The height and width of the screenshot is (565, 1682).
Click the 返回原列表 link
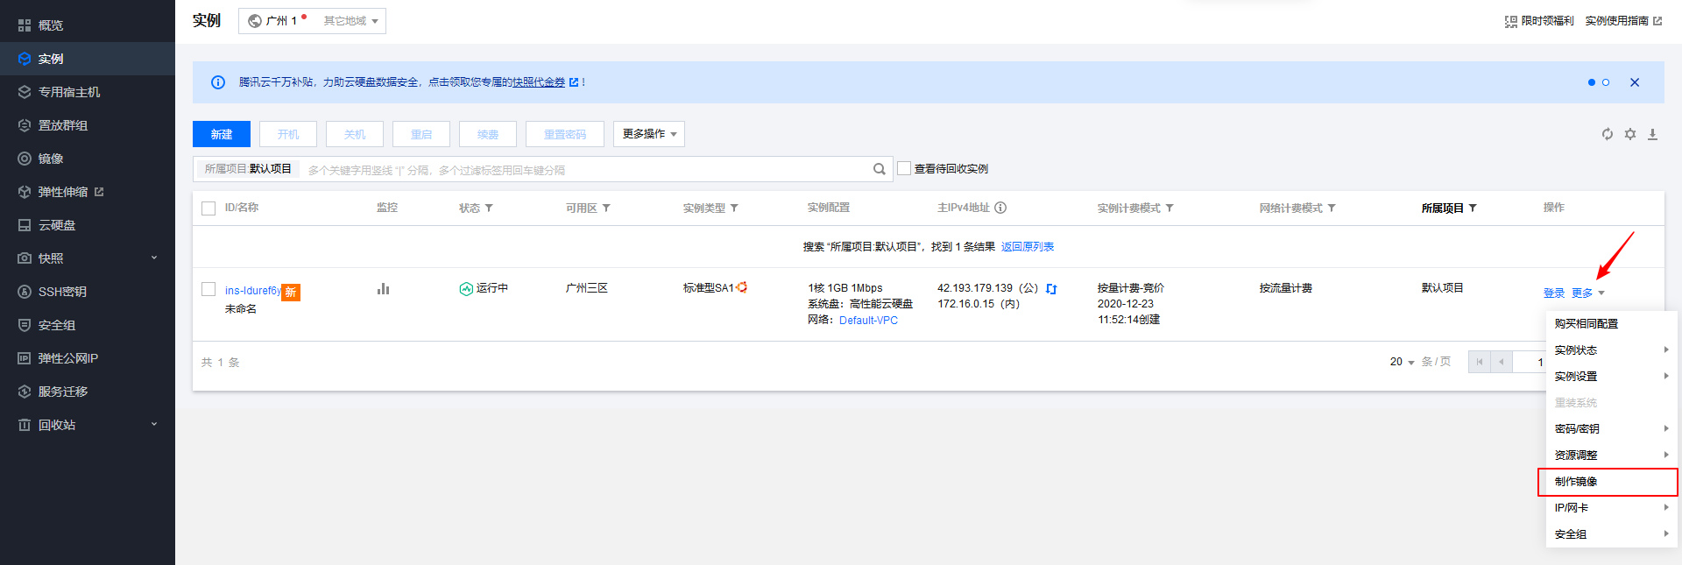1027,247
